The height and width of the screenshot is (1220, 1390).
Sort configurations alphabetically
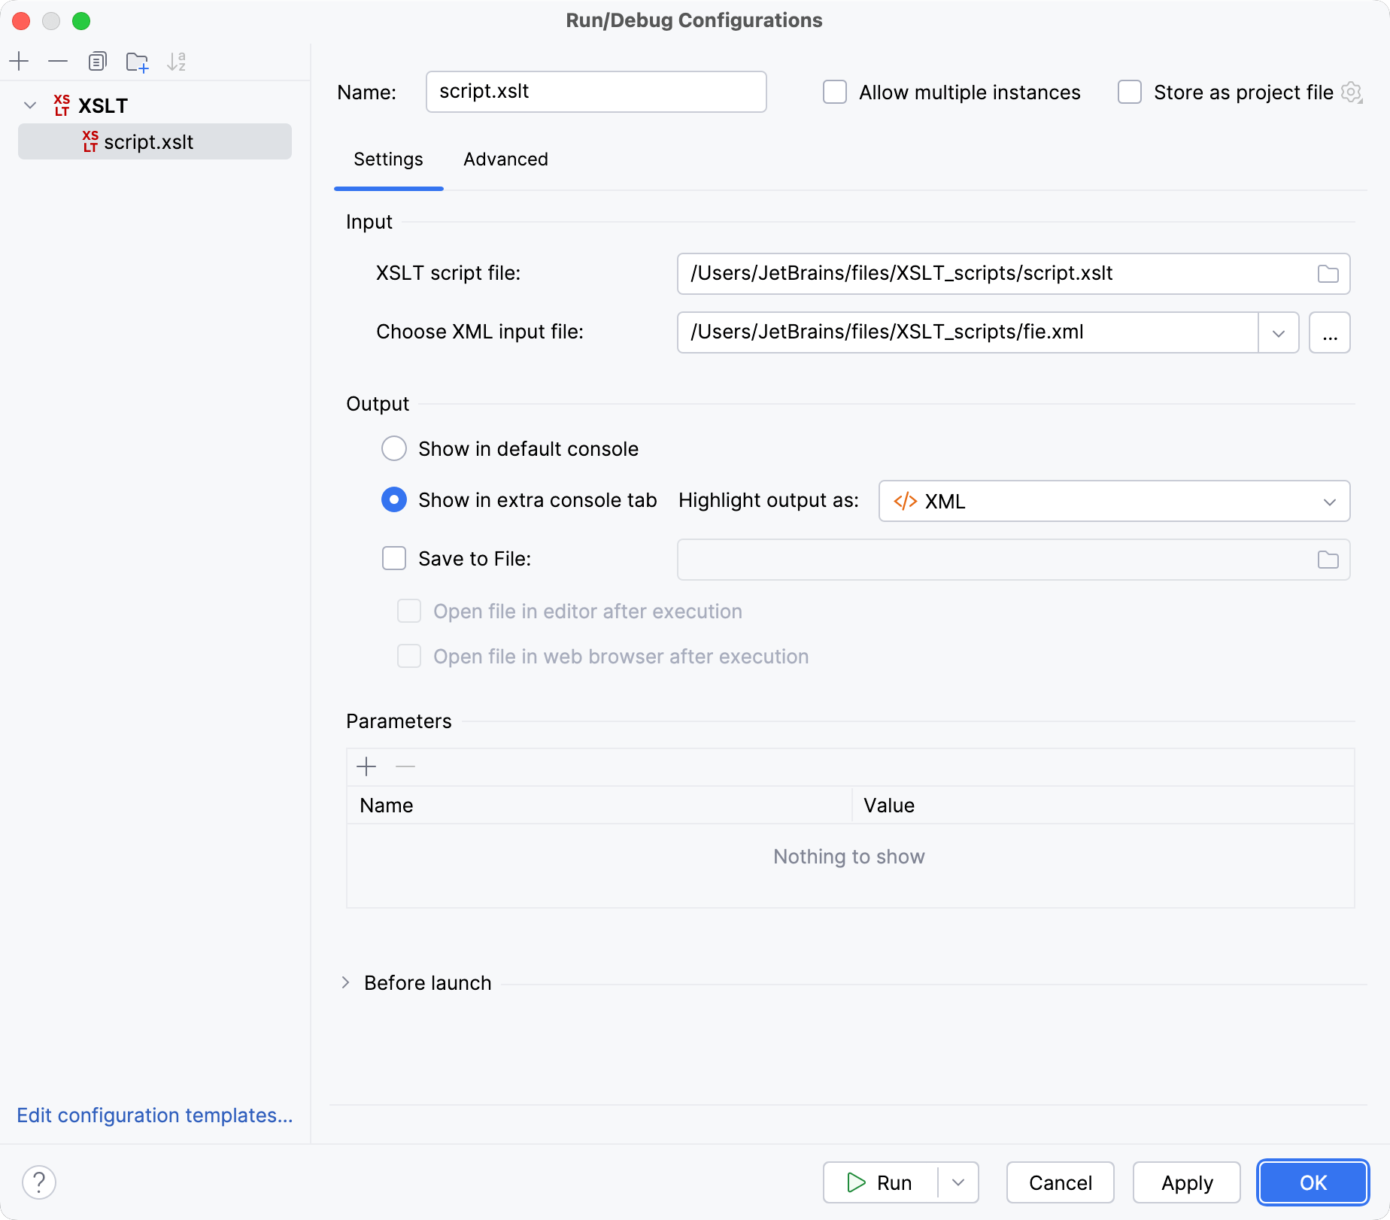click(176, 61)
